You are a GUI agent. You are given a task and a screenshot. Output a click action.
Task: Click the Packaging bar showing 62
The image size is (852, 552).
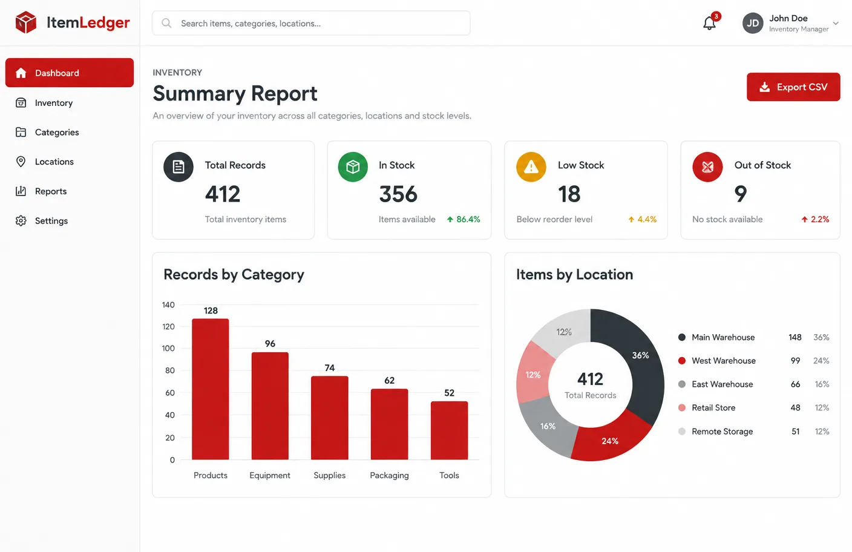point(389,424)
